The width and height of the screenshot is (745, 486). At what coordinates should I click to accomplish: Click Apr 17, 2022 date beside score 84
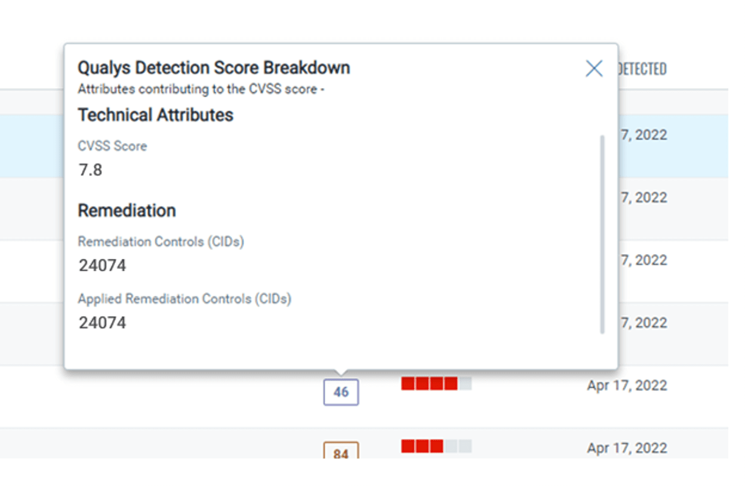[627, 448]
